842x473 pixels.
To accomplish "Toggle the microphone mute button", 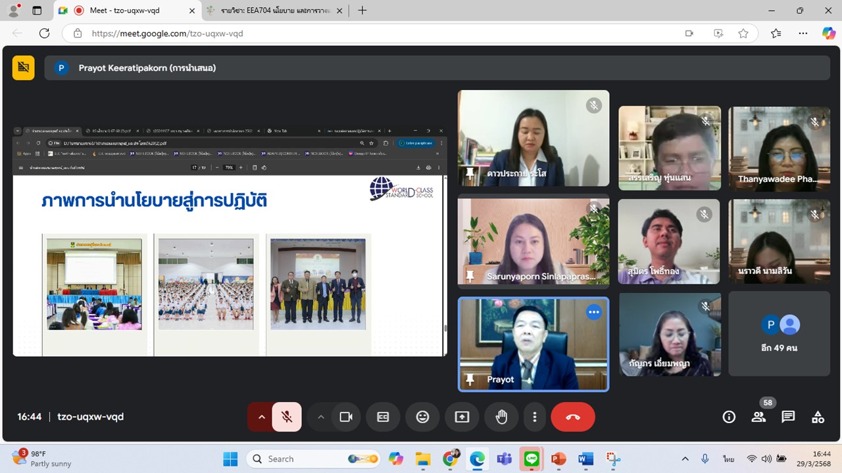I will tap(287, 417).
